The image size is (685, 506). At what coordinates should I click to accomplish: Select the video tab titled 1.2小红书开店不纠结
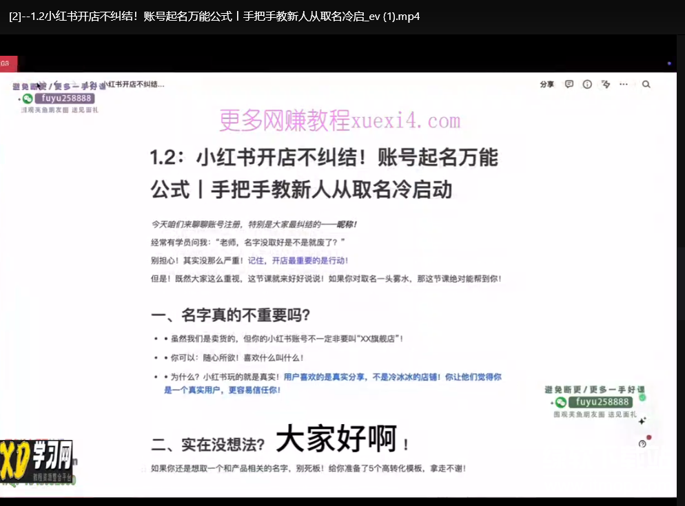[214, 16]
